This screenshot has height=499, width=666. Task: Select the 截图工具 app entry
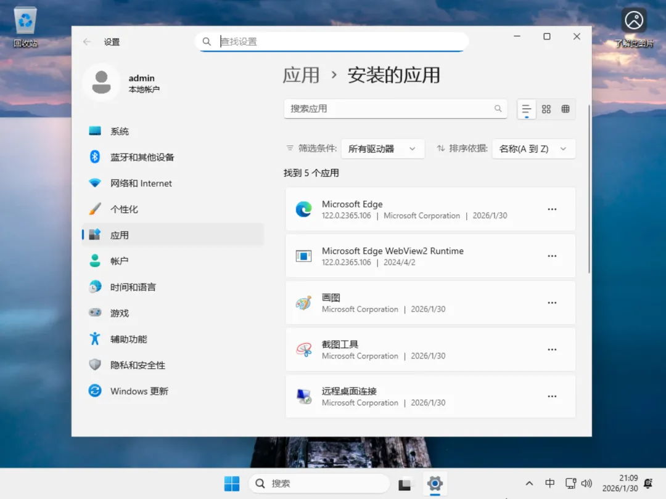click(x=430, y=349)
